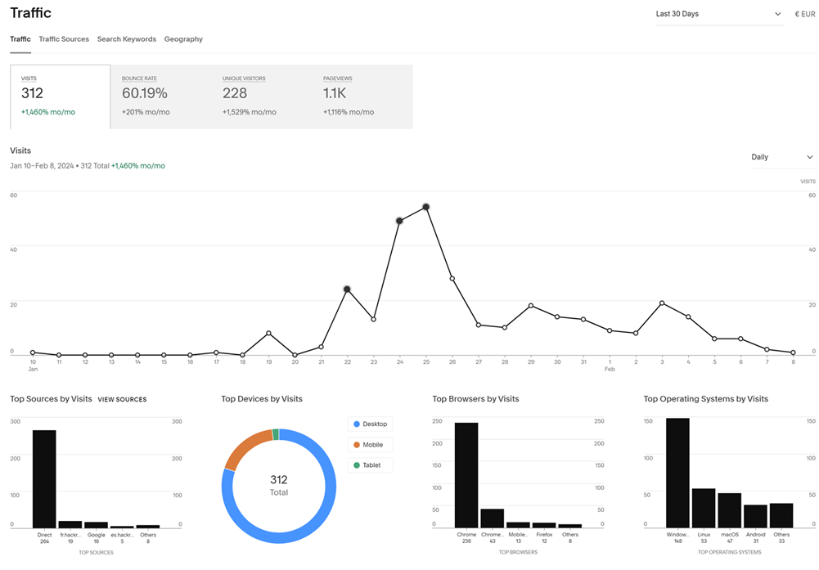Click the Jan 25 peak data point

point(426,207)
